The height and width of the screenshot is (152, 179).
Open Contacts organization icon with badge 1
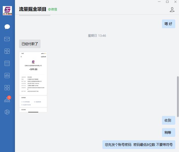(7, 100)
